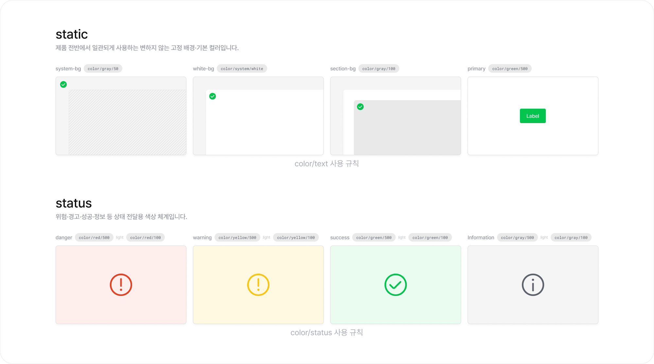Click the red danger exclamation icon

point(121,285)
